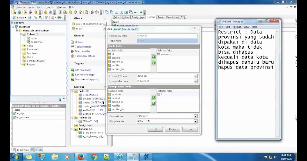Select province in Foreign table available fields

click(116, 94)
